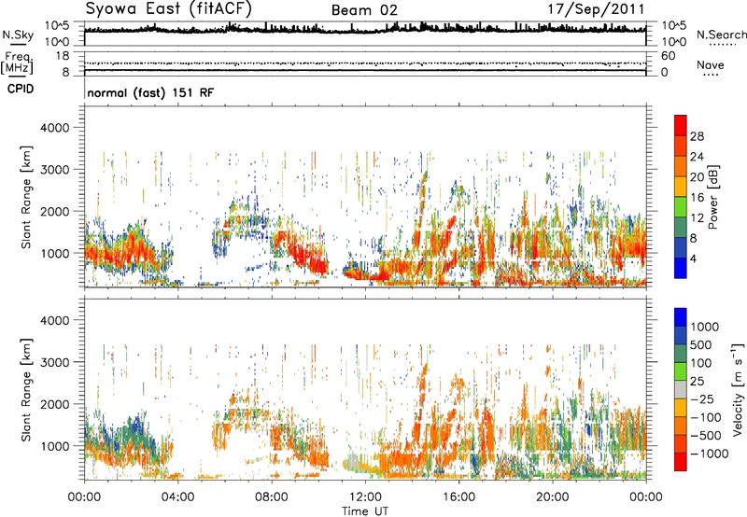Click the '1000' tick on power panel axis
The height and width of the screenshot is (517, 747).
point(54,253)
